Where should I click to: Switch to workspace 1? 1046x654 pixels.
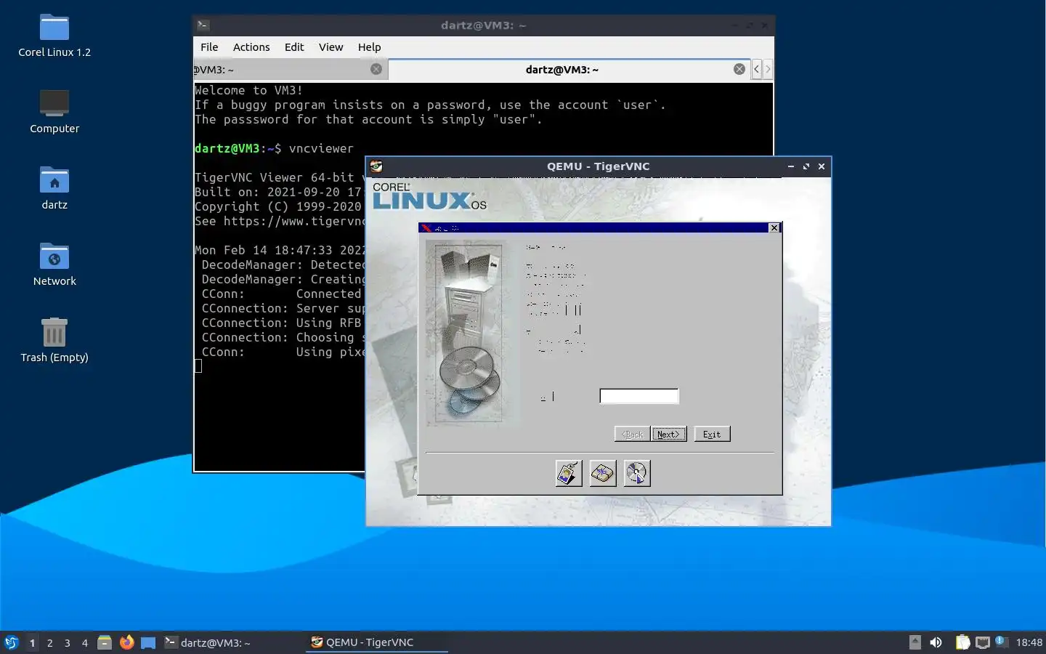32,642
